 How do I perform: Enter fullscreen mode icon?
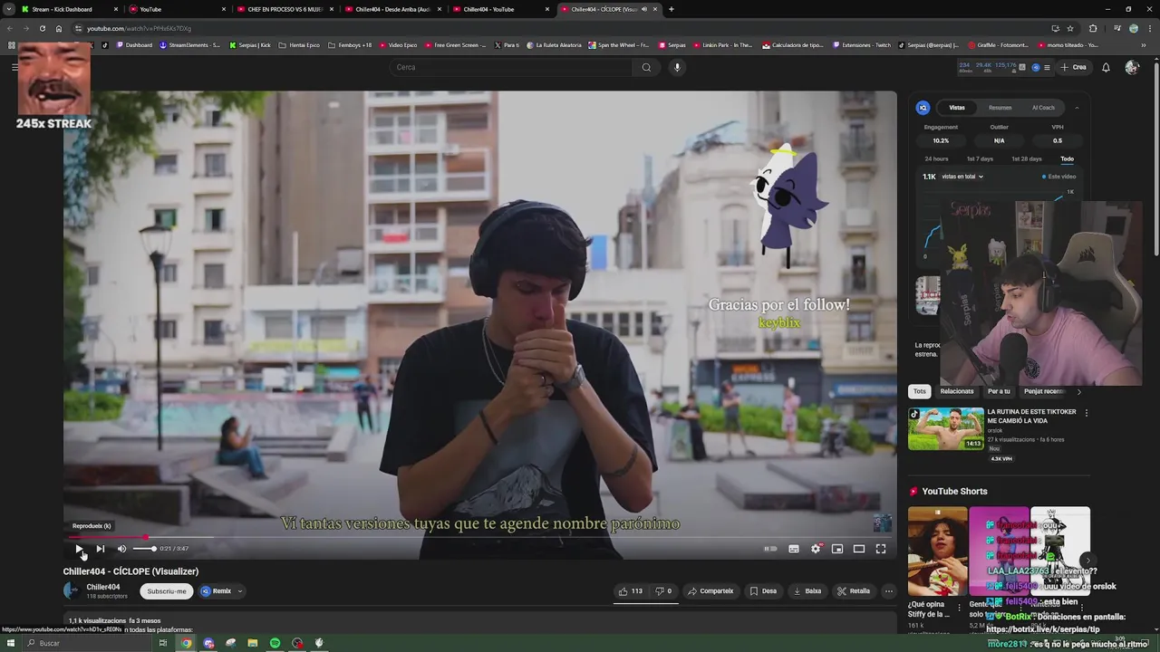coord(881,549)
